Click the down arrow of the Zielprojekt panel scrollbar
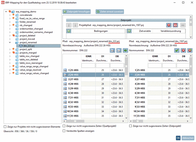Viewport: 196px width, 142px height. click(x=191, y=37)
